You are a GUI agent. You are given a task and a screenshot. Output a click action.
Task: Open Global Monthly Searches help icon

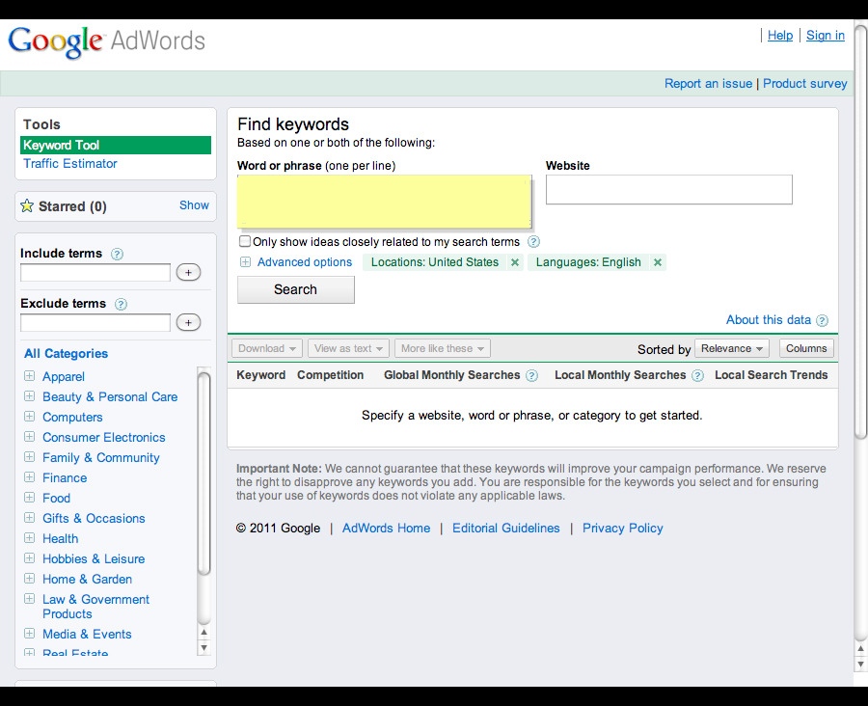(x=532, y=376)
